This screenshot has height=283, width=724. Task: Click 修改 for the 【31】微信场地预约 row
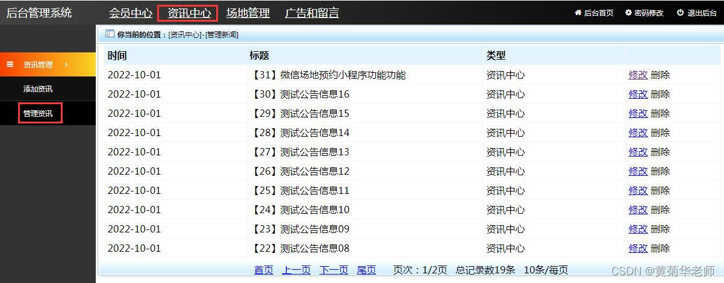pos(638,75)
